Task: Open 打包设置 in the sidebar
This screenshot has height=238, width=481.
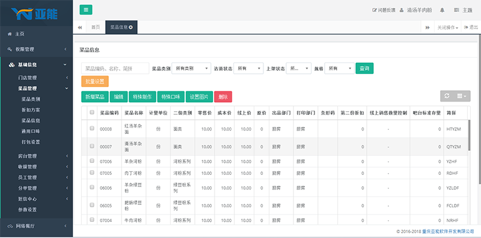Action: (x=31, y=142)
